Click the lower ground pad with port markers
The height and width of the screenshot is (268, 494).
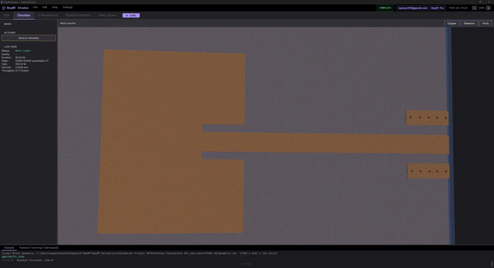click(x=428, y=171)
